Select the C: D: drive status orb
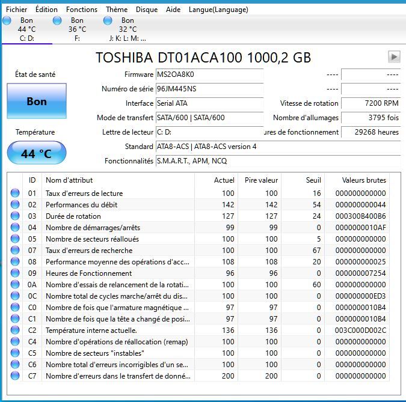Viewport: 406px width, 402px height. 7,21
